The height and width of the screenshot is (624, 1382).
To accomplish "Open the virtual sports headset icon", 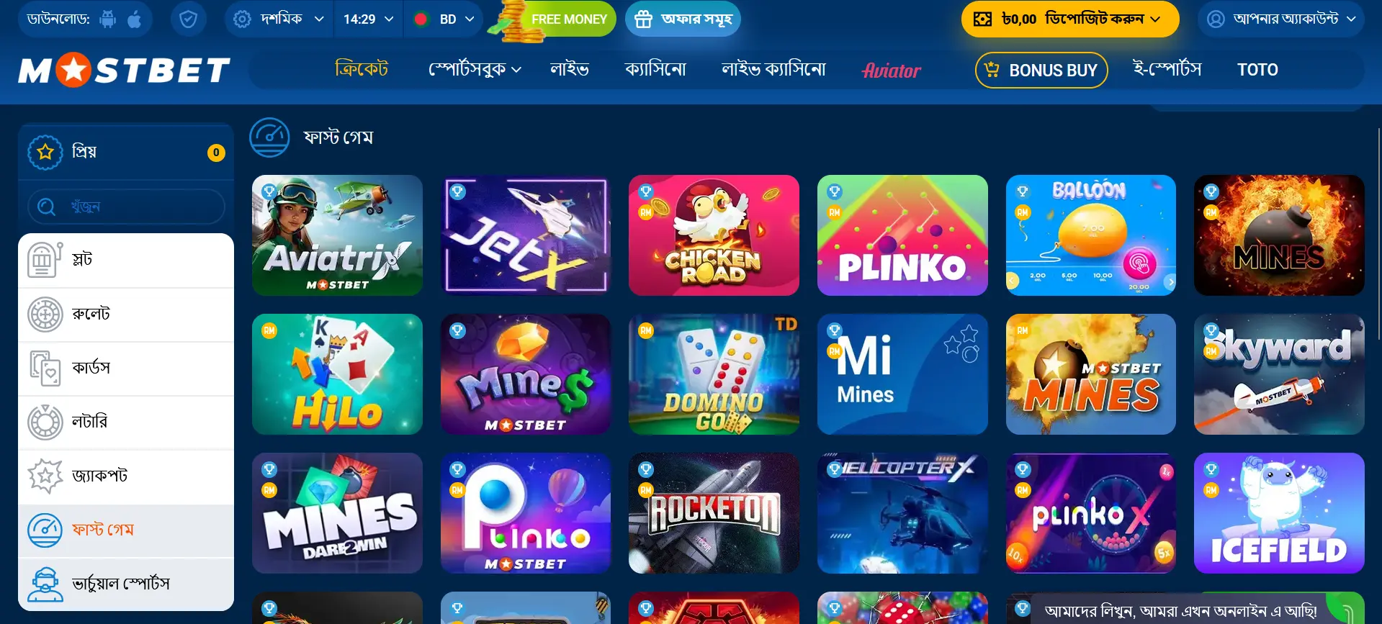I will coord(45,584).
